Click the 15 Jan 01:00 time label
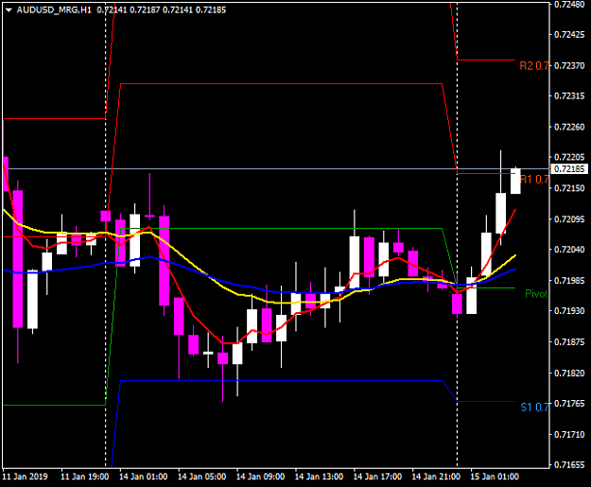The height and width of the screenshot is (487, 591). (x=495, y=477)
